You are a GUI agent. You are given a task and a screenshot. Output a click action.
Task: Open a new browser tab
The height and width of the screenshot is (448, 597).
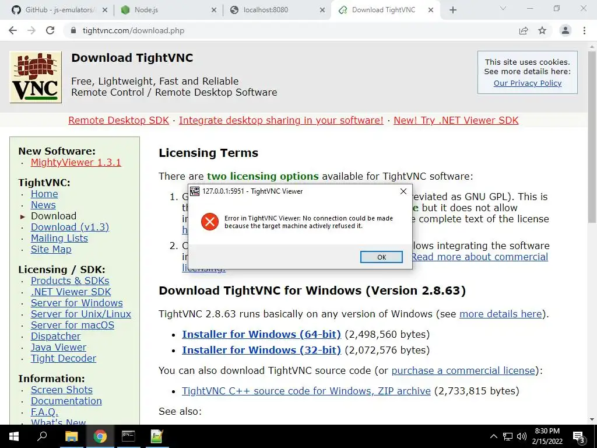coord(452,10)
